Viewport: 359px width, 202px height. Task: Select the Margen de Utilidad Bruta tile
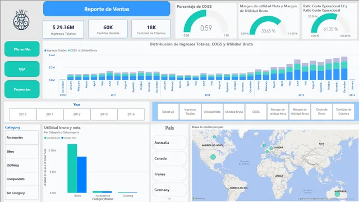pyautogui.click(x=300, y=112)
